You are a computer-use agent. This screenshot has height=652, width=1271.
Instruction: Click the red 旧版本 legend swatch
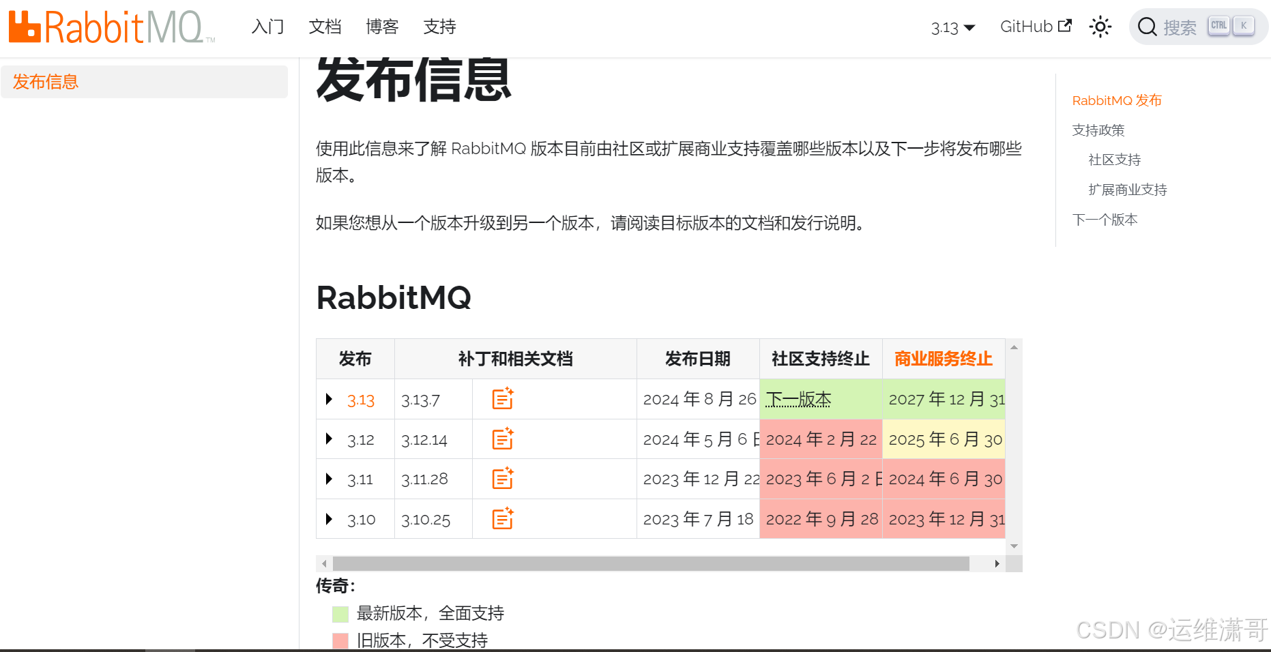click(x=340, y=641)
